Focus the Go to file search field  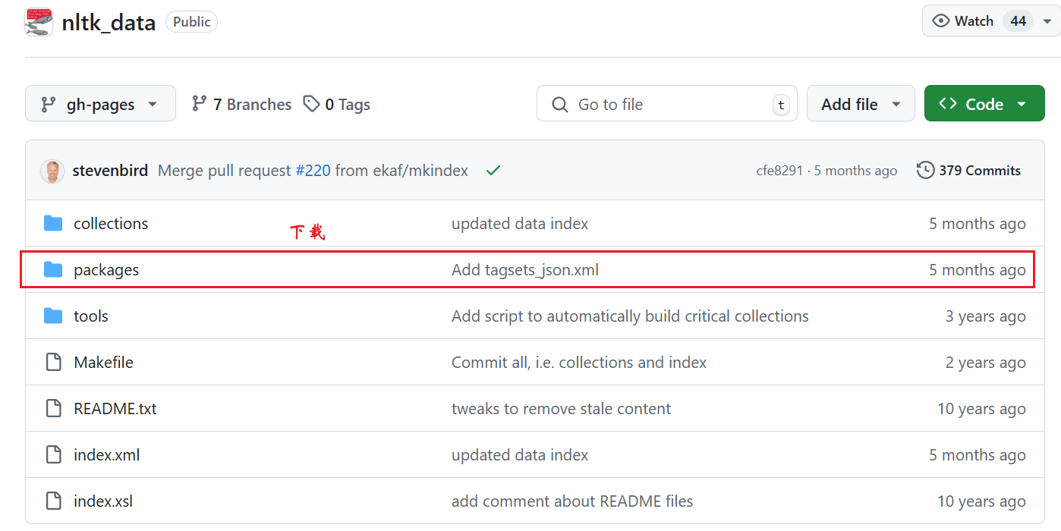point(666,104)
